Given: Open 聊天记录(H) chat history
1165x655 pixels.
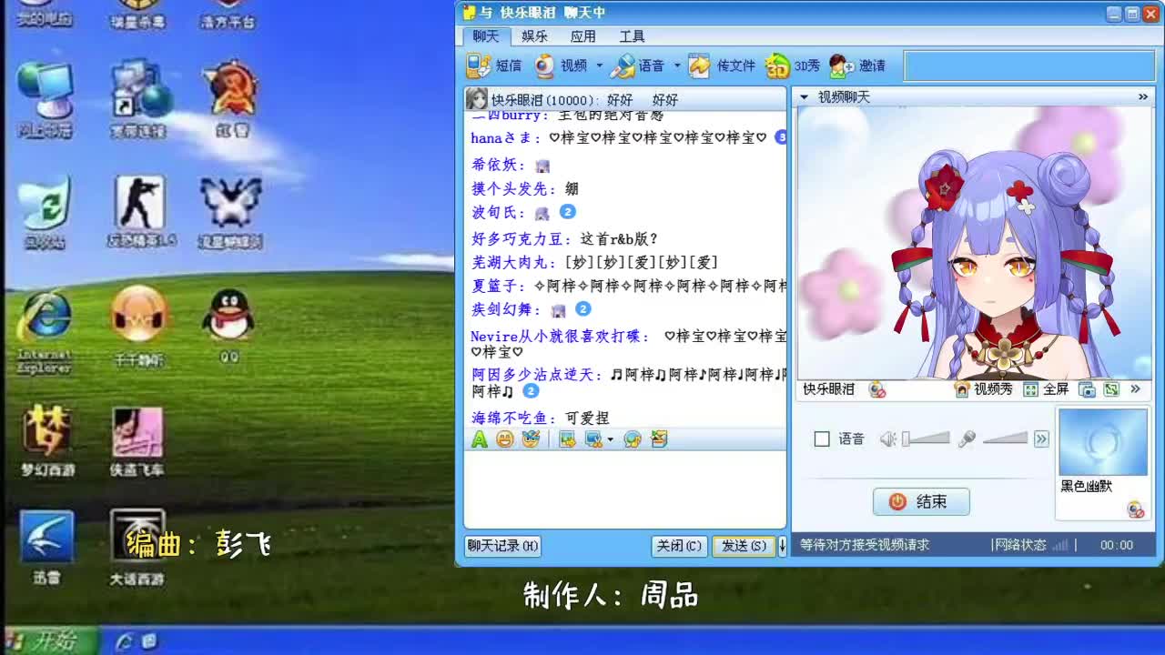Looking at the screenshot, I should click(x=502, y=546).
